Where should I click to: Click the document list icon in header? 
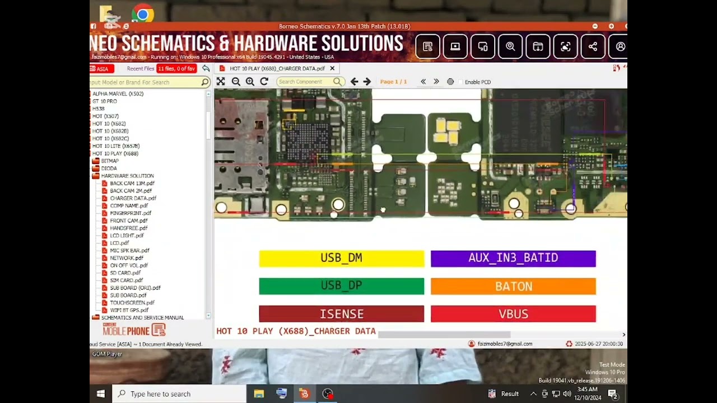click(x=427, y=47)
